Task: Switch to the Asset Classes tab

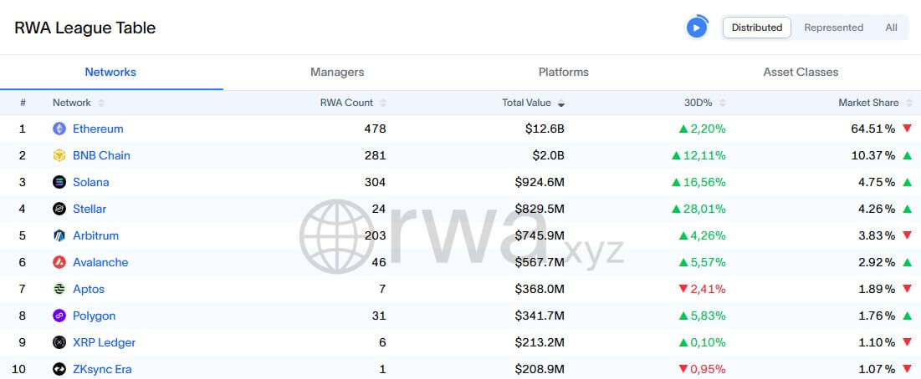Action: tap(801, 72)
